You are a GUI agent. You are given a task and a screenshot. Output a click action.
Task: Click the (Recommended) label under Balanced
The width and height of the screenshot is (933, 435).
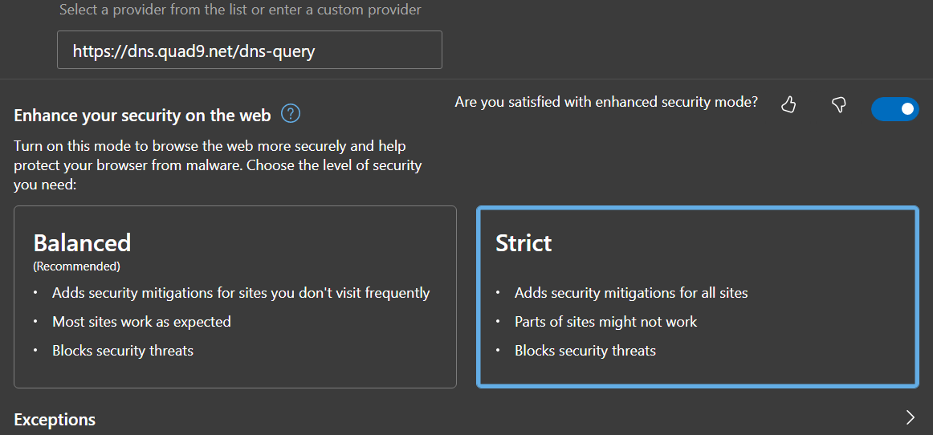[76, 266]
